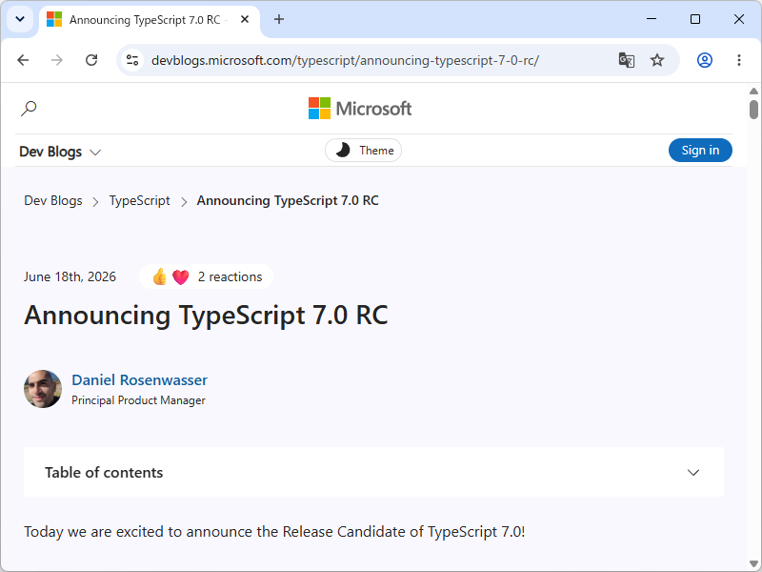Click the Table of contents heading
The width and height of the screenshot is (762, 572).
pos(104,472)
